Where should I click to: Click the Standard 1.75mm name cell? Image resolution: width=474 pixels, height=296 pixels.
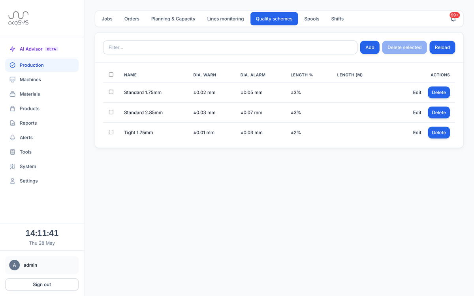pos(143,92)
